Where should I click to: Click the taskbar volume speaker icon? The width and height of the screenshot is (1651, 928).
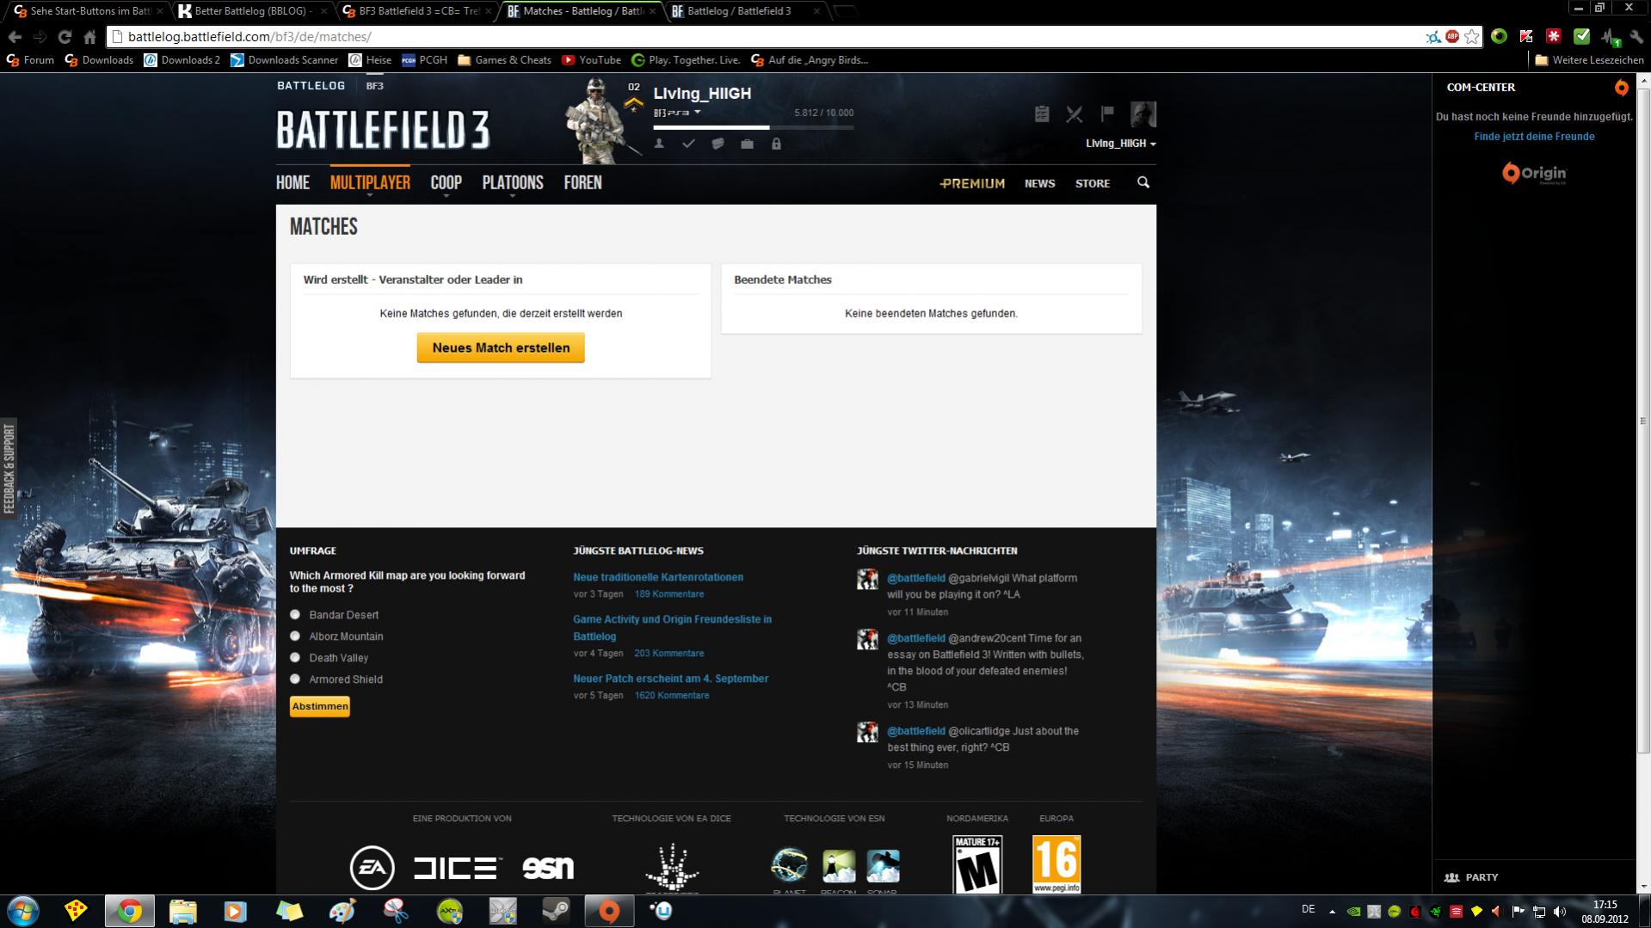1560,912
